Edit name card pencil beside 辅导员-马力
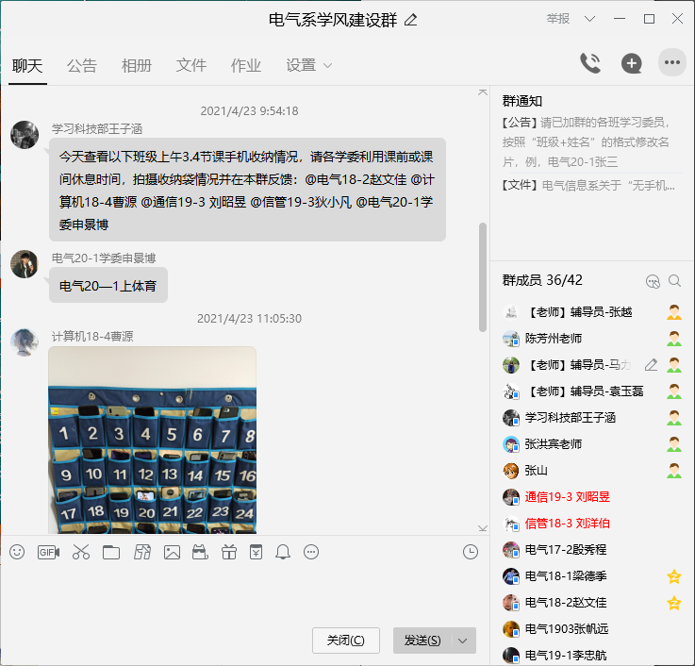The width and height of the screenshot is (695, 666). [x=651, y=365]
